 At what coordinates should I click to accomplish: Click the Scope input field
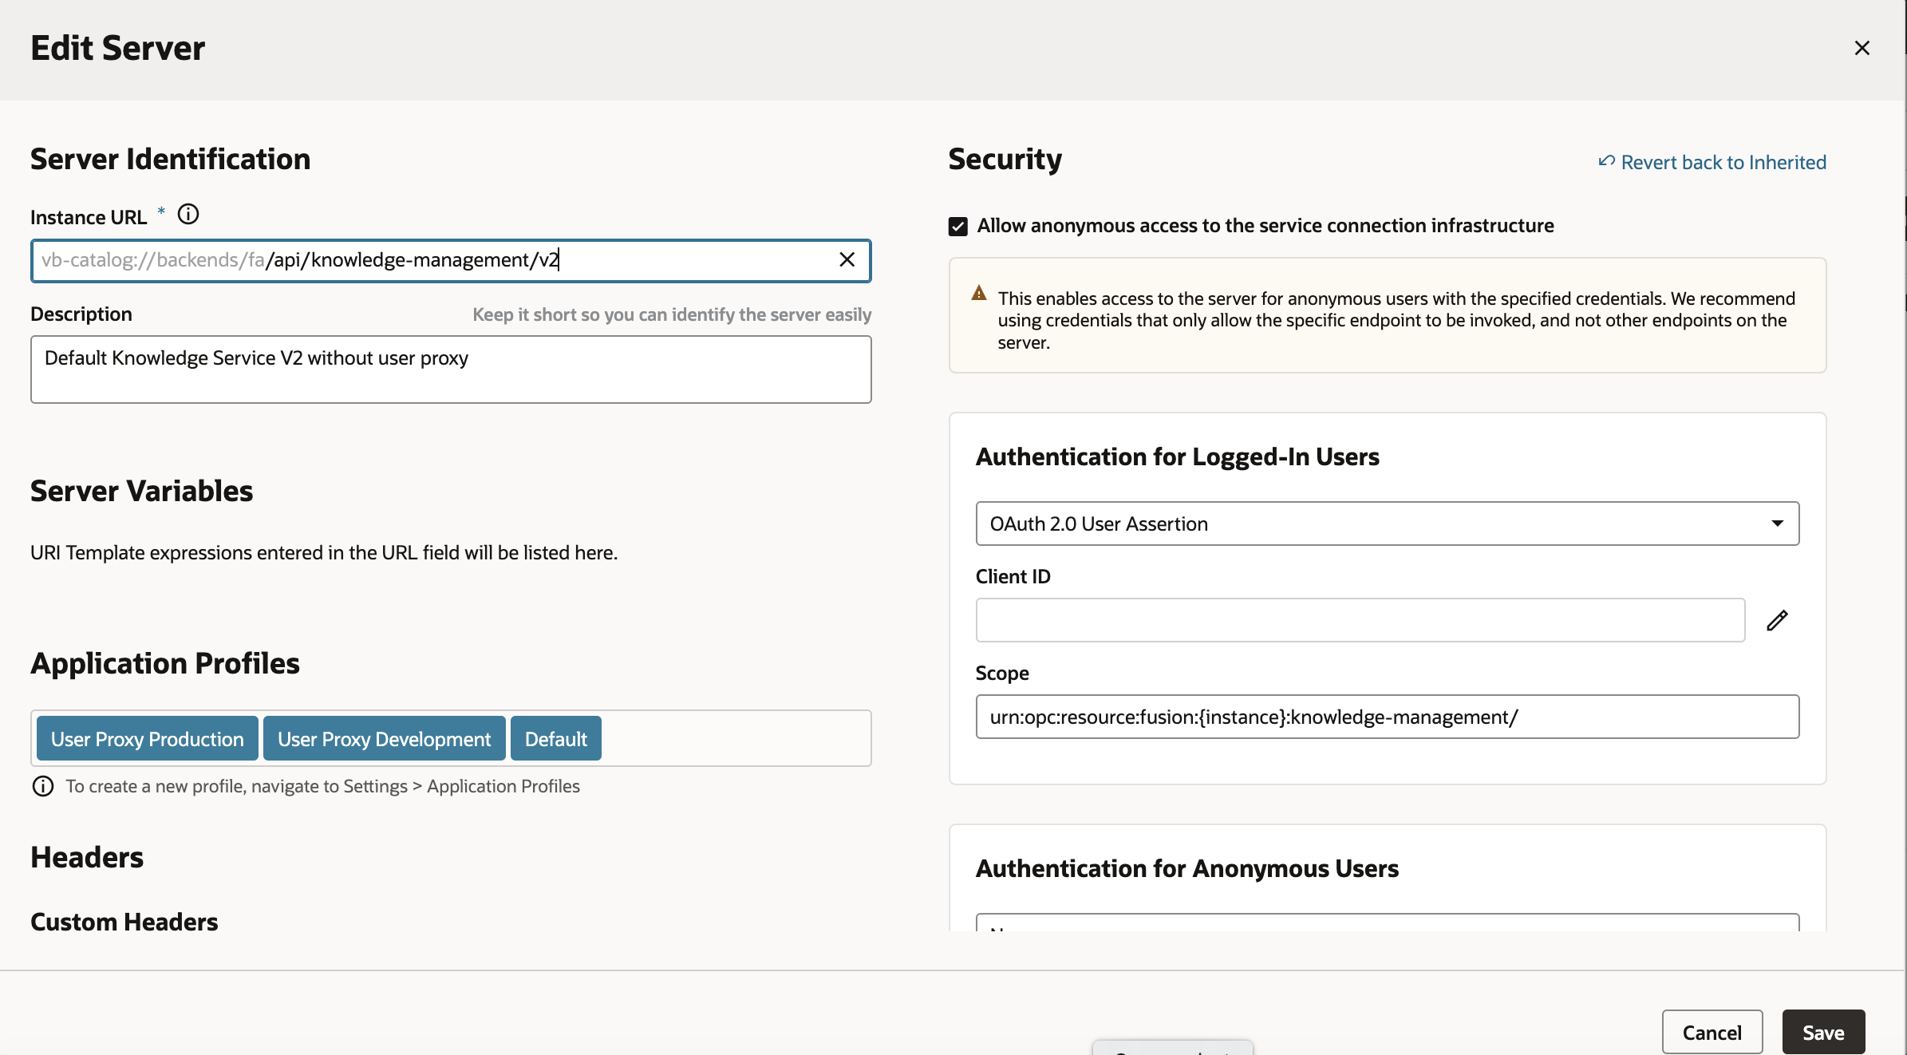(1386, 717)
